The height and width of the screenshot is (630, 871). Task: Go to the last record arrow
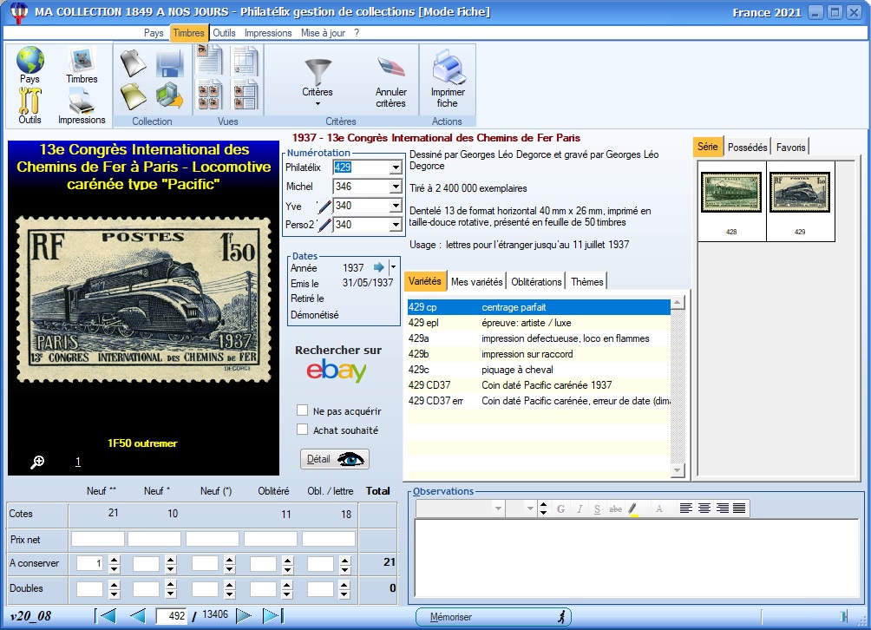(272, 615)
